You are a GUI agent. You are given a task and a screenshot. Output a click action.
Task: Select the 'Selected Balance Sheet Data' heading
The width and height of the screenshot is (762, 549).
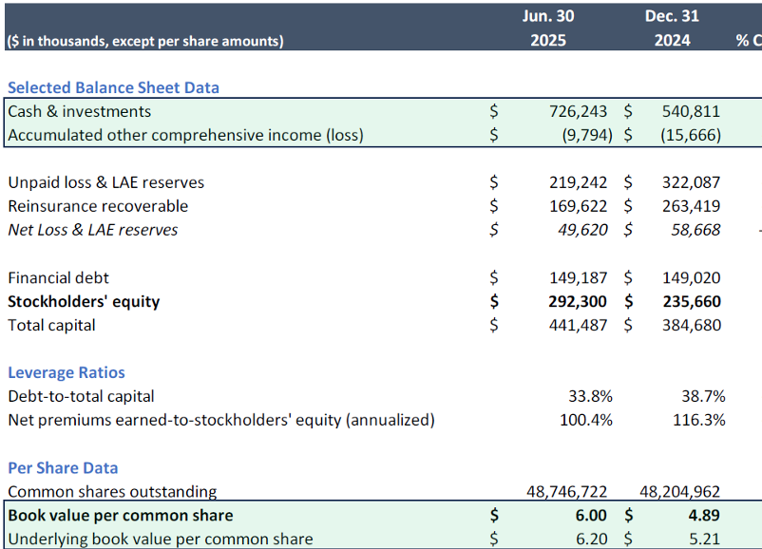[x=113, y=87]
